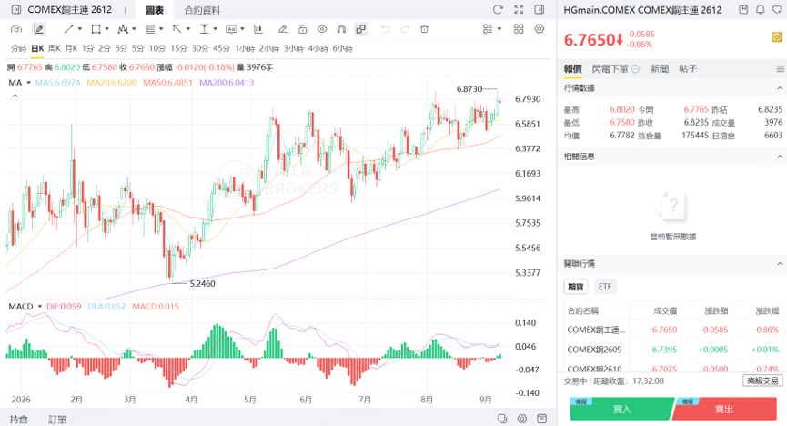Select the 4小時 interval
787x426 pixels.
pos(318,48)
